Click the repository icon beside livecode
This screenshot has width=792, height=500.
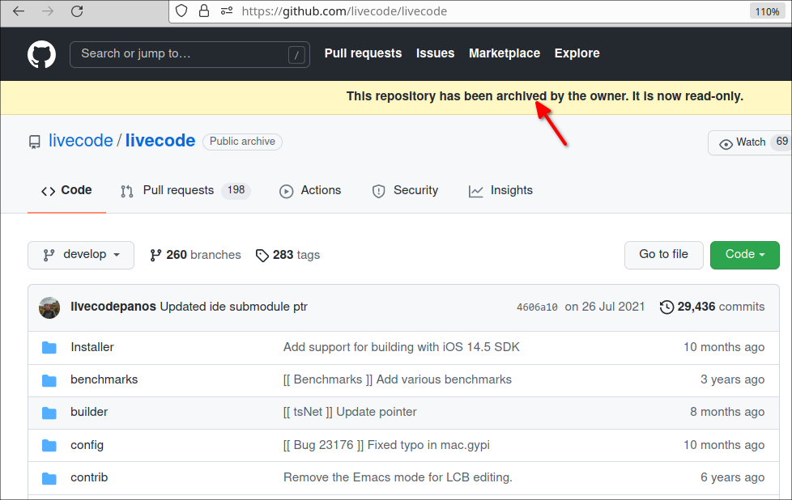[34, 142]
